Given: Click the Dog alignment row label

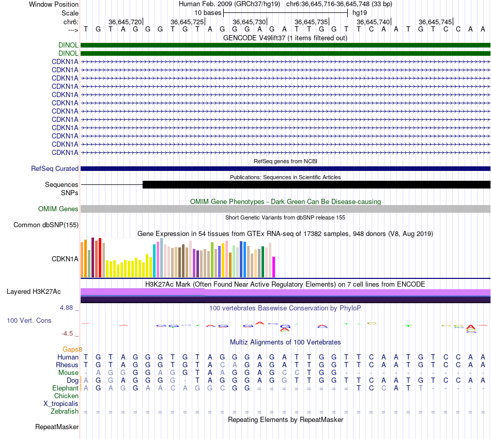Looking at the screenshot, I should pos(72,381).
